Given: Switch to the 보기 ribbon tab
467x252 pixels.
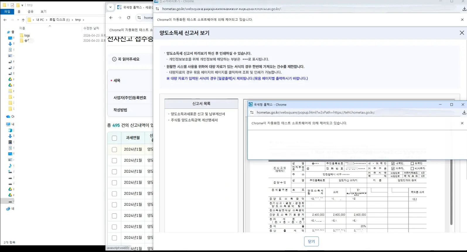Looking at the screenshot, I should click(x=43, y=11).
